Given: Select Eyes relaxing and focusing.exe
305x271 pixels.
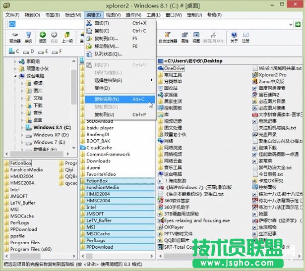Looking at the screenshot, I should click(x=194, y=220).
